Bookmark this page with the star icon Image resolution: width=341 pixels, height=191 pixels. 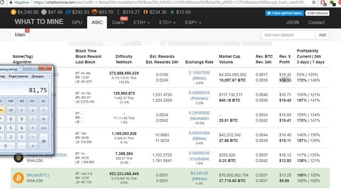point(314,2)
